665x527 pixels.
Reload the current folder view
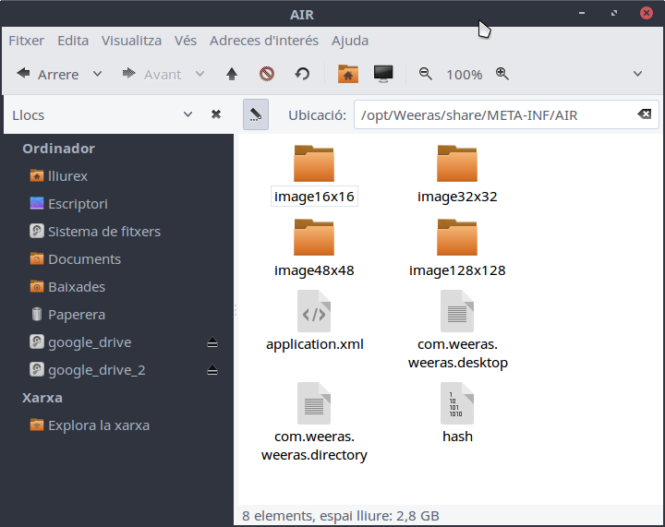coord(302,74)
